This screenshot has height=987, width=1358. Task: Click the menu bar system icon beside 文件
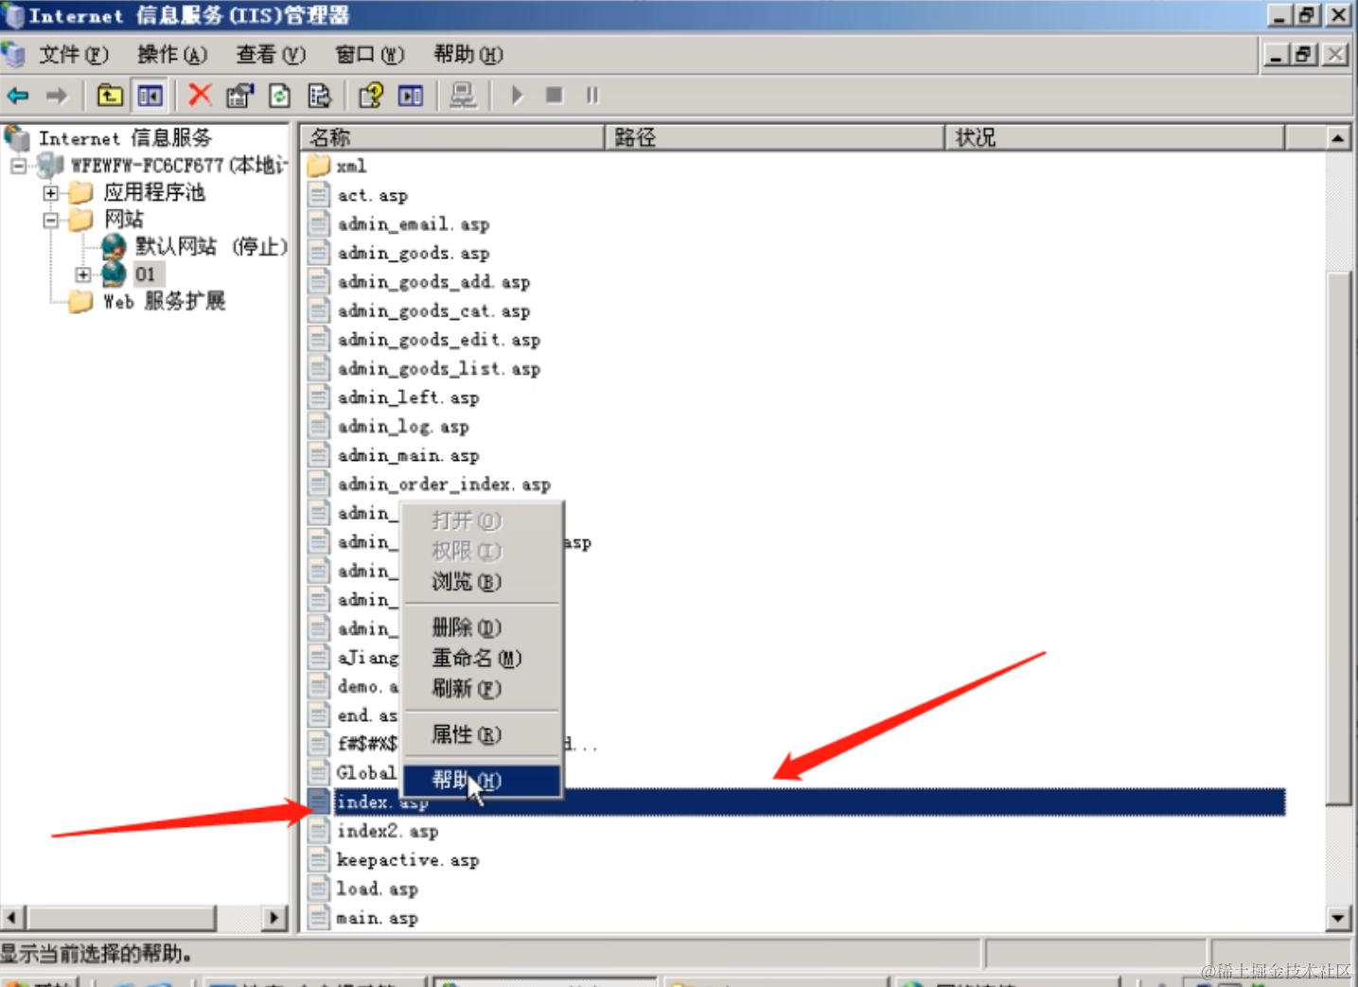[x=13, y=55]
